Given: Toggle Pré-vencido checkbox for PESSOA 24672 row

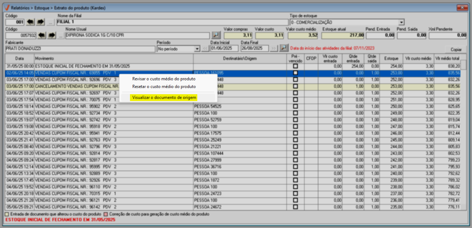Looking at the screenshot, I should [295, 207].
